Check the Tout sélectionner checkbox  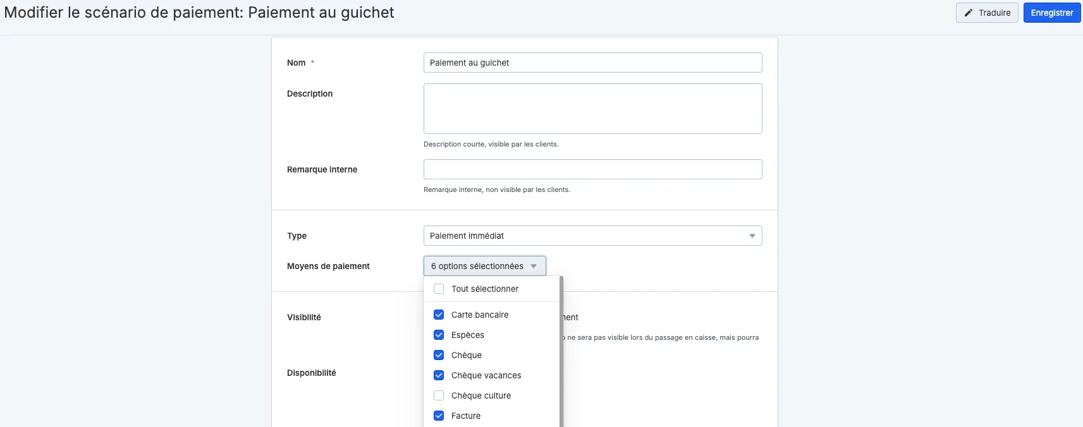click(x=439, y=289)
